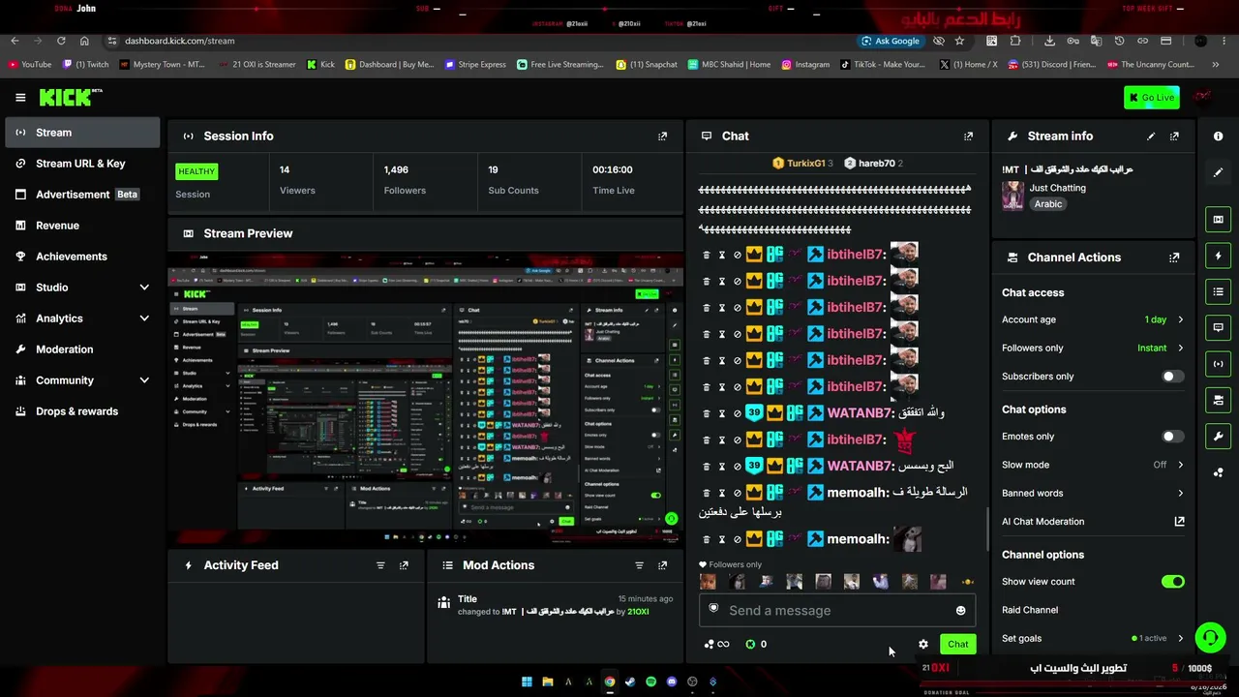Open Set goals with 1 active
1239x697 pixels.
click(1093, 638)
